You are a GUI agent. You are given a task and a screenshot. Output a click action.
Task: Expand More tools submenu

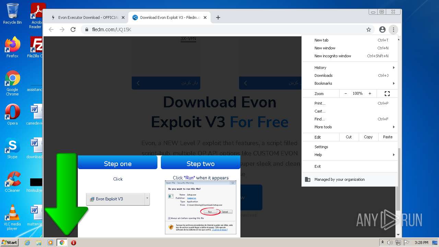[349, 127]
